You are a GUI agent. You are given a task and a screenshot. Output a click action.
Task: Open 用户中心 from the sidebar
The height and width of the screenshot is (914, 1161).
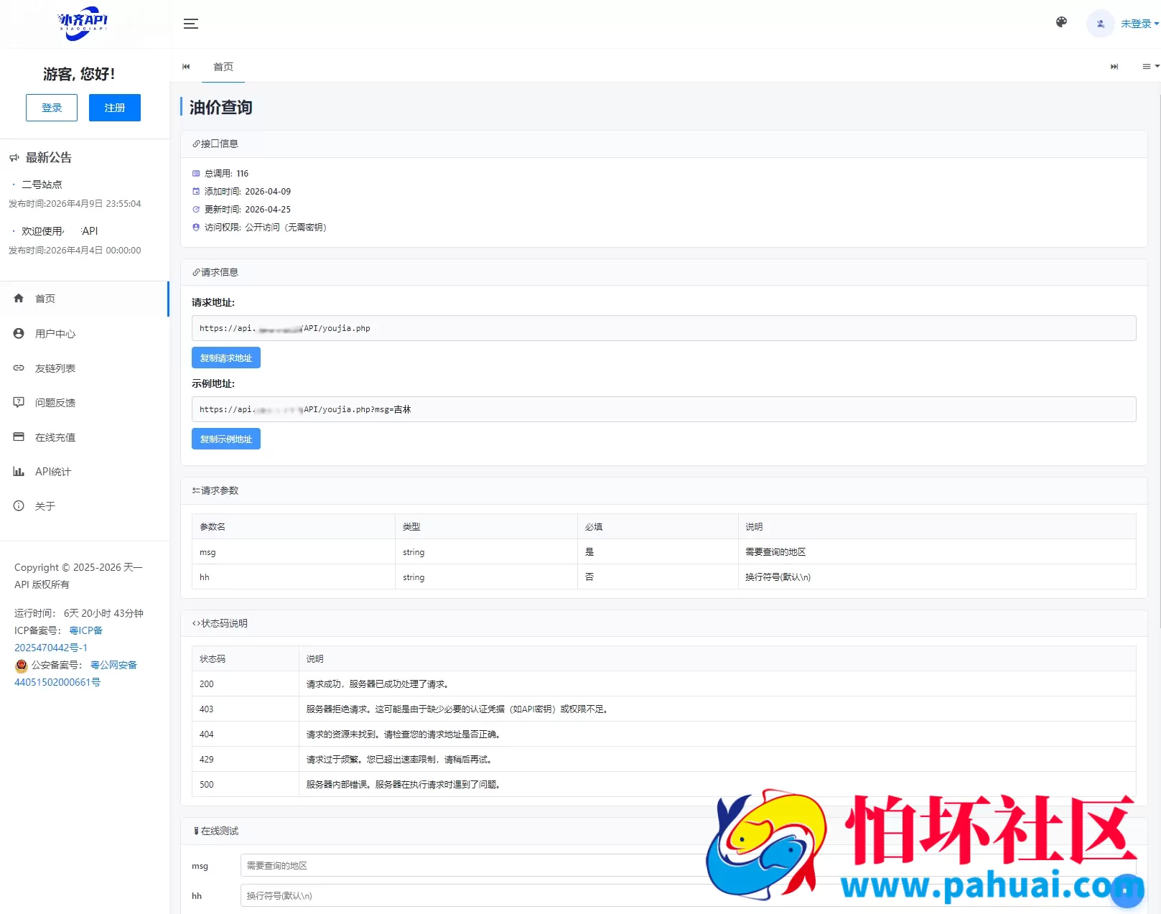56,333
